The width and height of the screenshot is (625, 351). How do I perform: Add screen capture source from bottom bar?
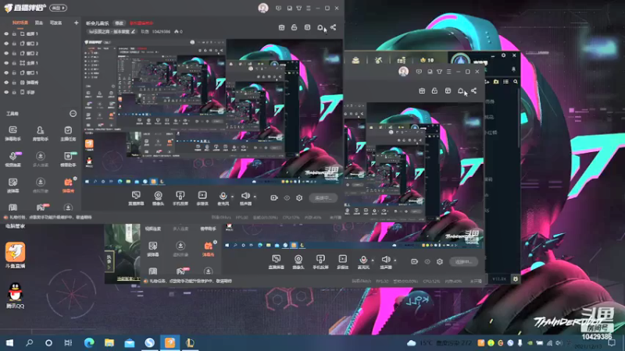[x=136, y=198]
